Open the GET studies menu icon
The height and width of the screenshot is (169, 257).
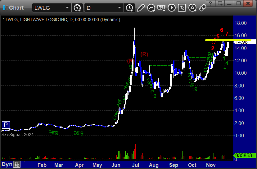[x=161, y=8]
